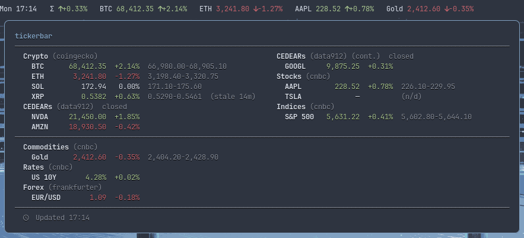This screenshot has height=238, width=524.
Task: Click the BTC 68,412.35 ticker in top bar
Action: [x=144, y=9]
